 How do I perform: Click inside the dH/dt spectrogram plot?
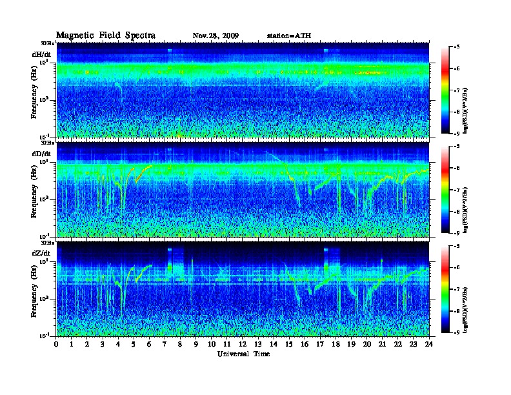(243, 90)
